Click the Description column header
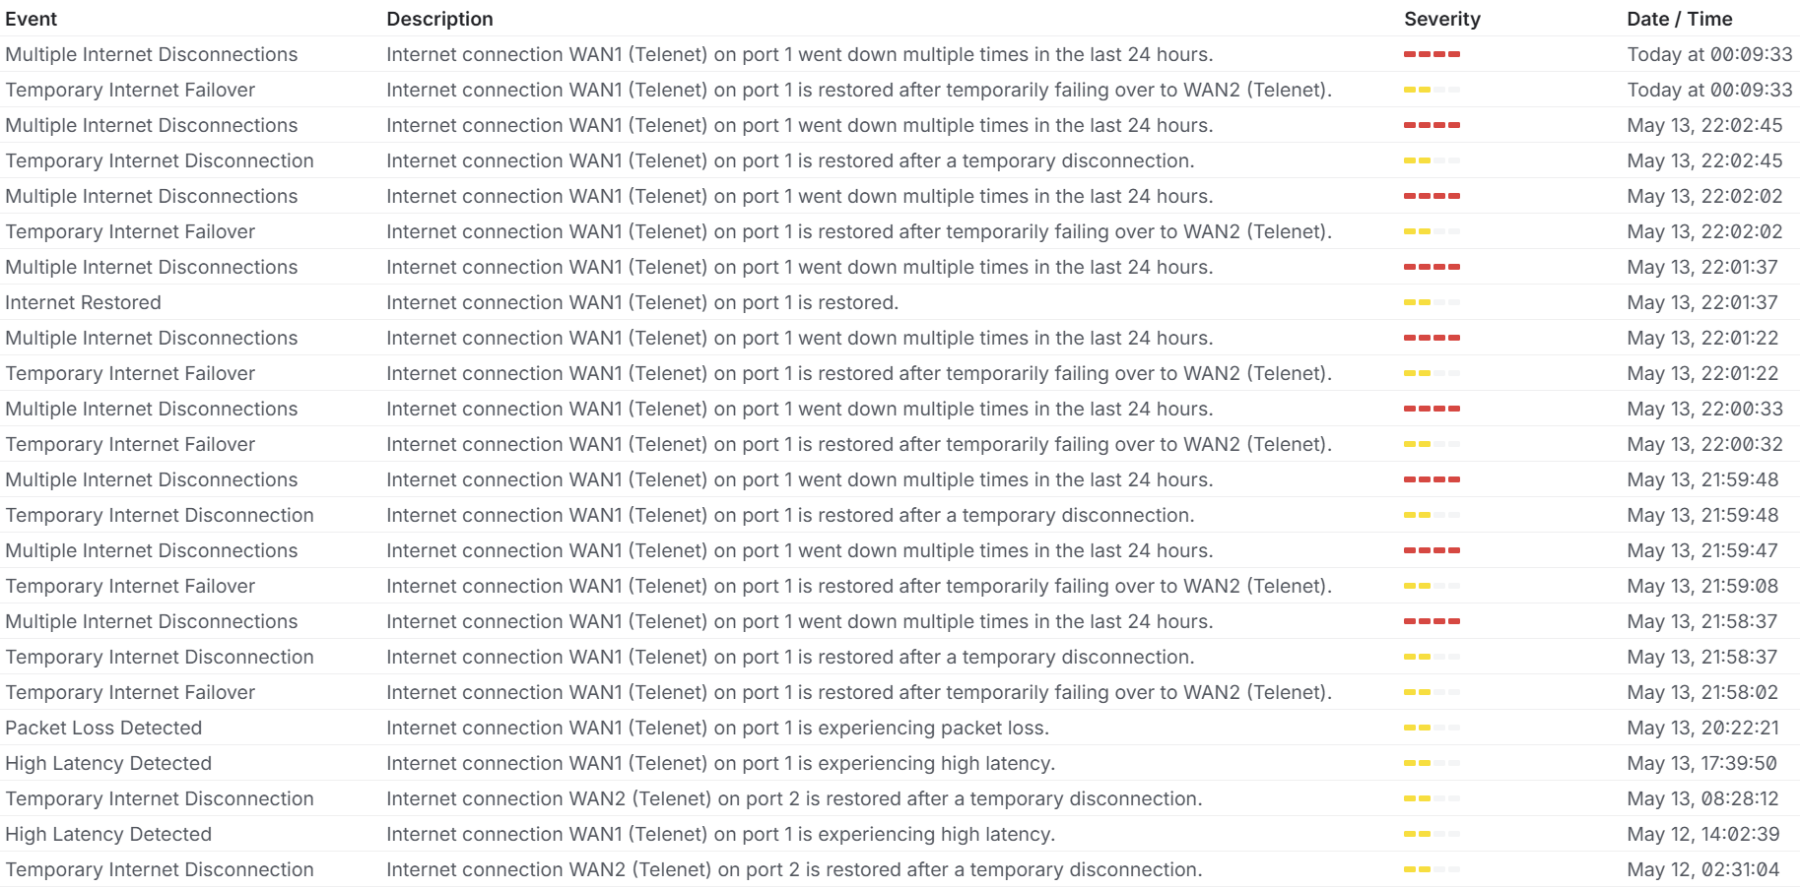The height and width of the screenshot is (889, 1800). point(439,19)
